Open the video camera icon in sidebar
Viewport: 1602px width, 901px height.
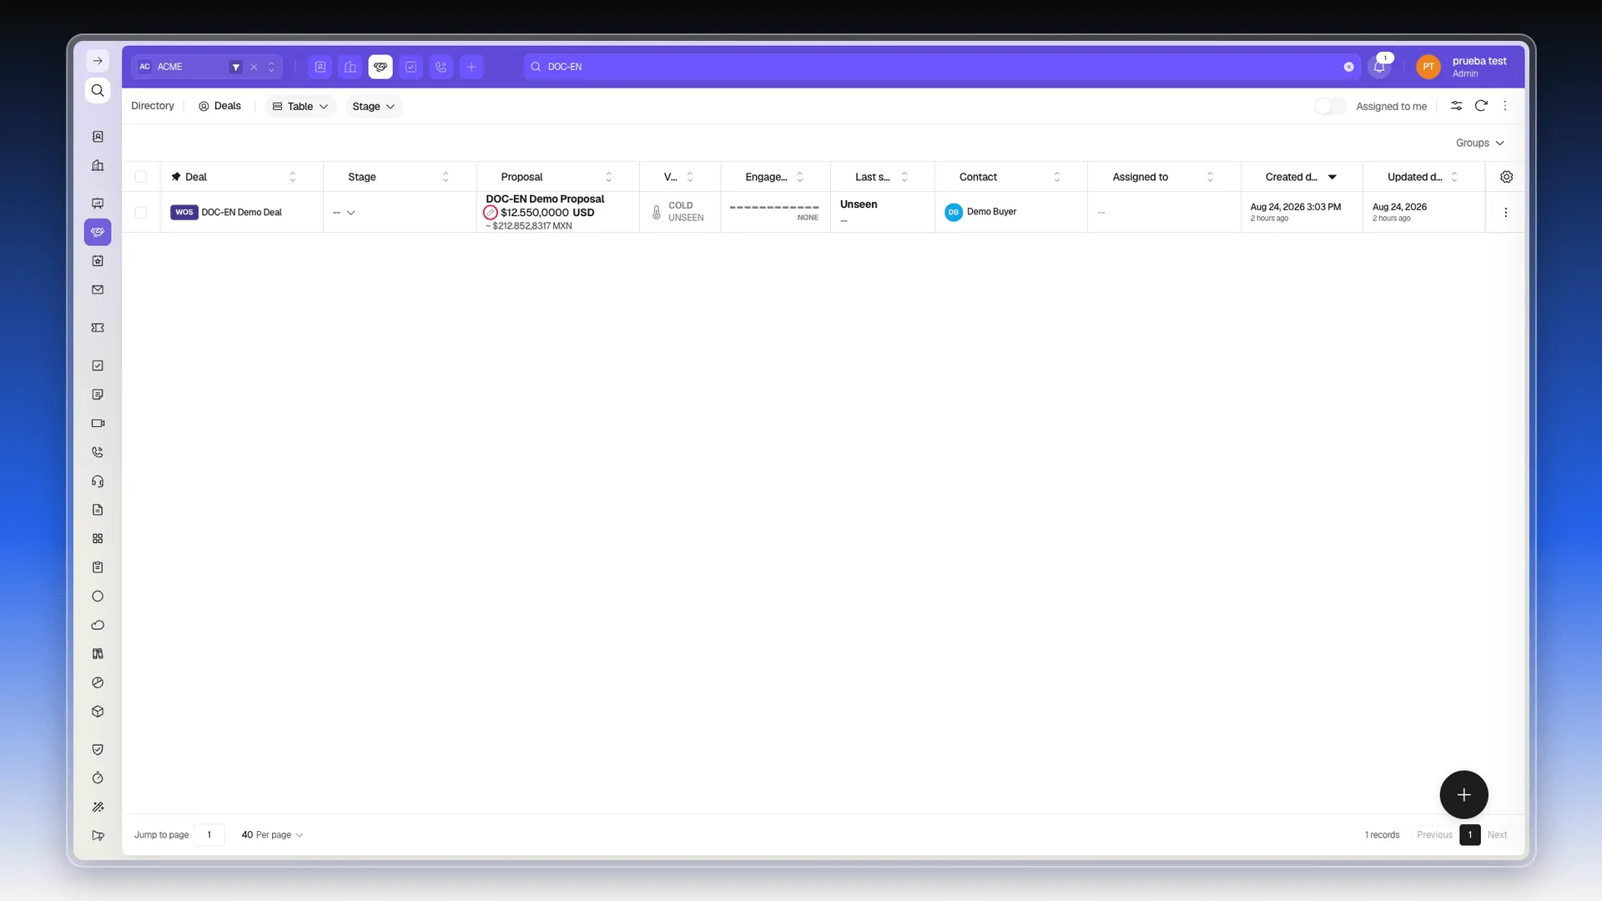tap(98, 423)
